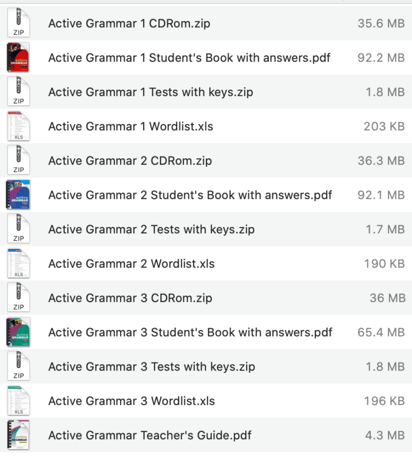Select the XLS icon beside Active Grammar 3 Wordlist
The height and width of the screenshot is (458, 412).
coord(18,401)
